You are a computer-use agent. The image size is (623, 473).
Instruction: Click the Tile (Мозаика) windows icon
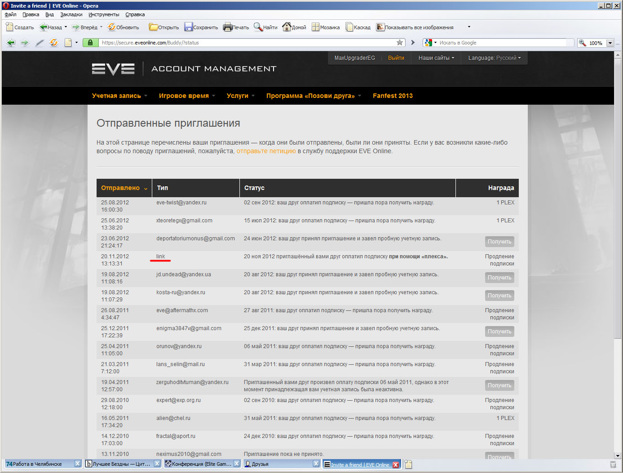click(x=316, y=27)
